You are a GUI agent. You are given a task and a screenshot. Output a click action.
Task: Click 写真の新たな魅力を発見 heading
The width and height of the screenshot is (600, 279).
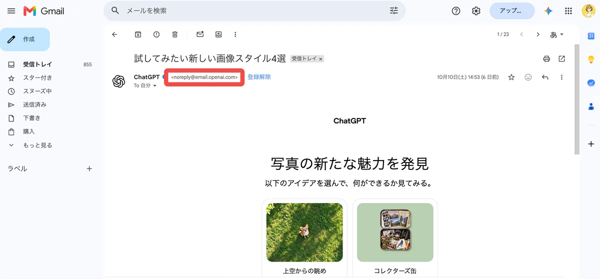tap(349, 163)
